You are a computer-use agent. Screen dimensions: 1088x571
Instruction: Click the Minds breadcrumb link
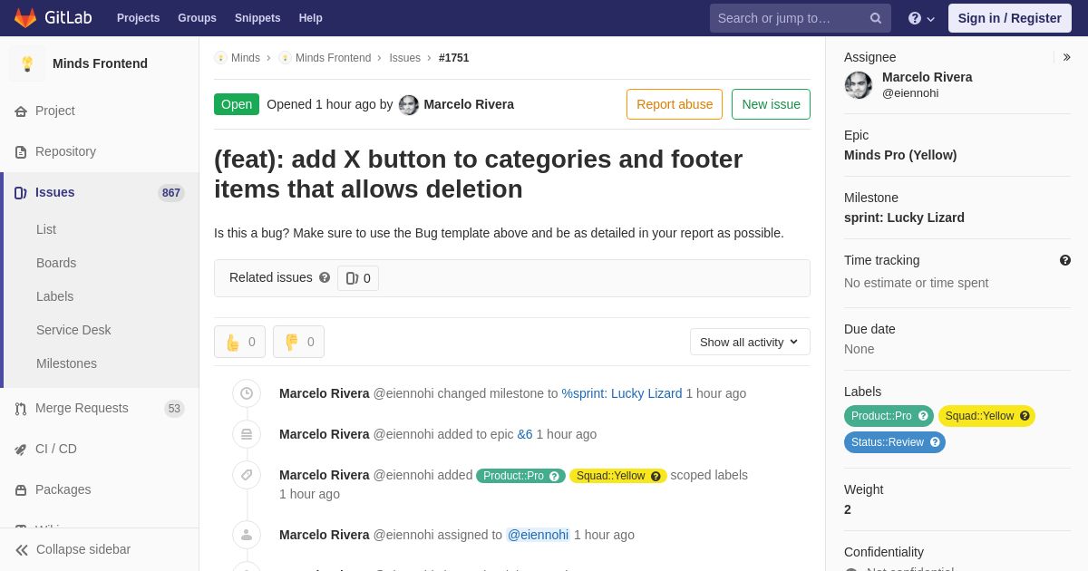coord(246,58)
